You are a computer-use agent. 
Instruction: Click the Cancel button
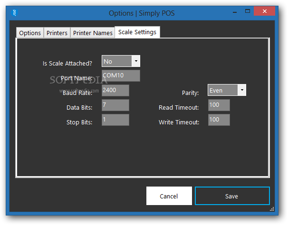[x=169, y=196]
